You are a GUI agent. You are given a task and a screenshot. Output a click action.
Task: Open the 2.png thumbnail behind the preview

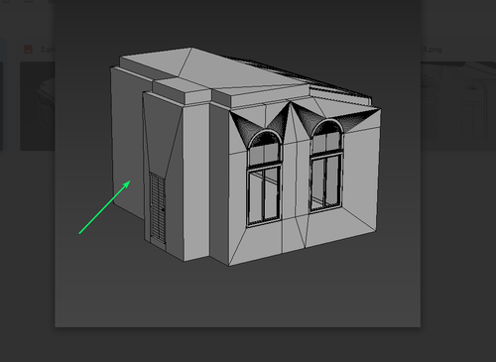click(x=38, y=106)
